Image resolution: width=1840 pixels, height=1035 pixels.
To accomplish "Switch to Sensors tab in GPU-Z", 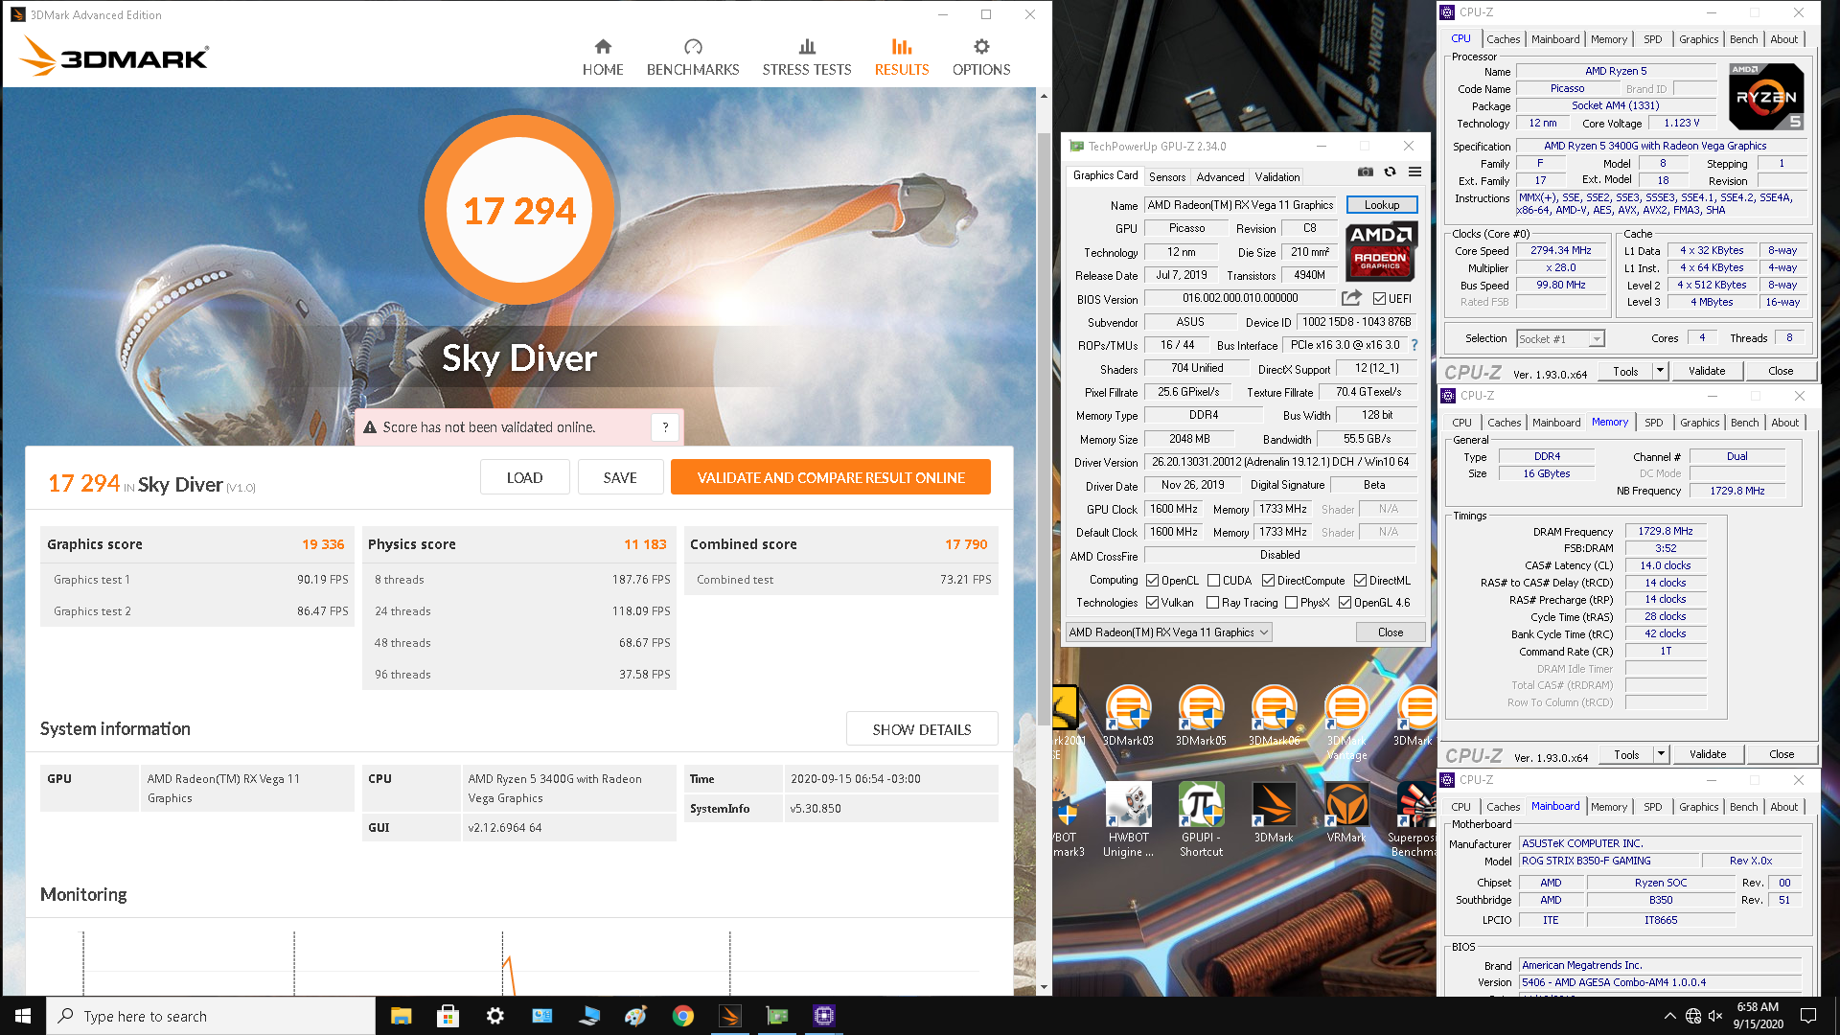I will (x=1167, y=177).
